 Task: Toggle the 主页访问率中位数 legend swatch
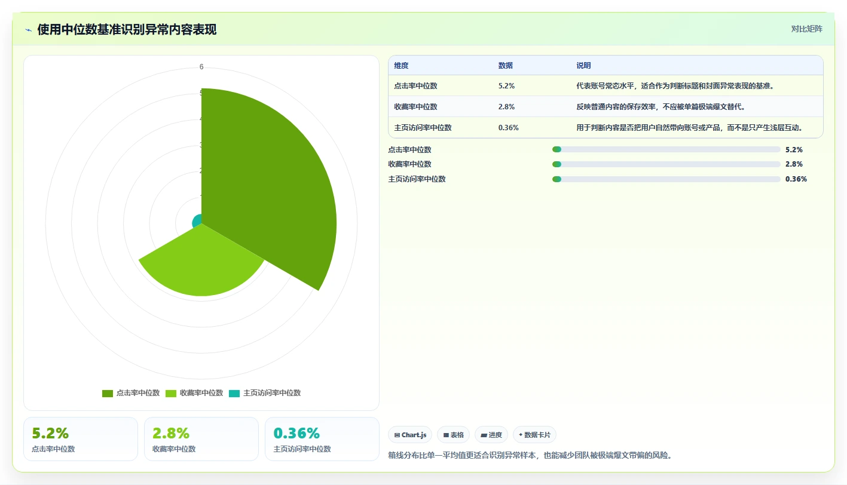click(234, 393)
